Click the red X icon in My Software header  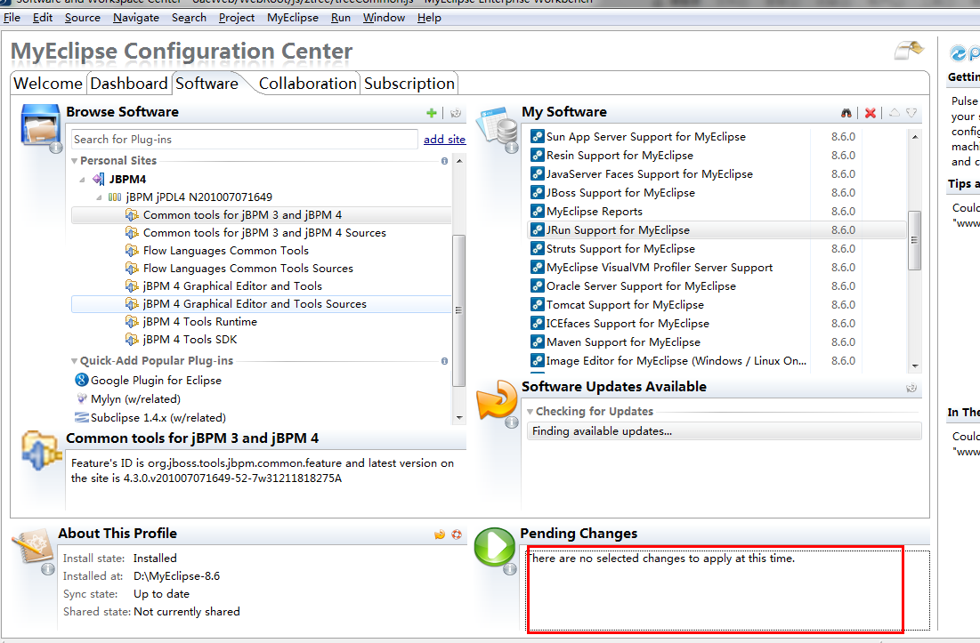point(870,113)
